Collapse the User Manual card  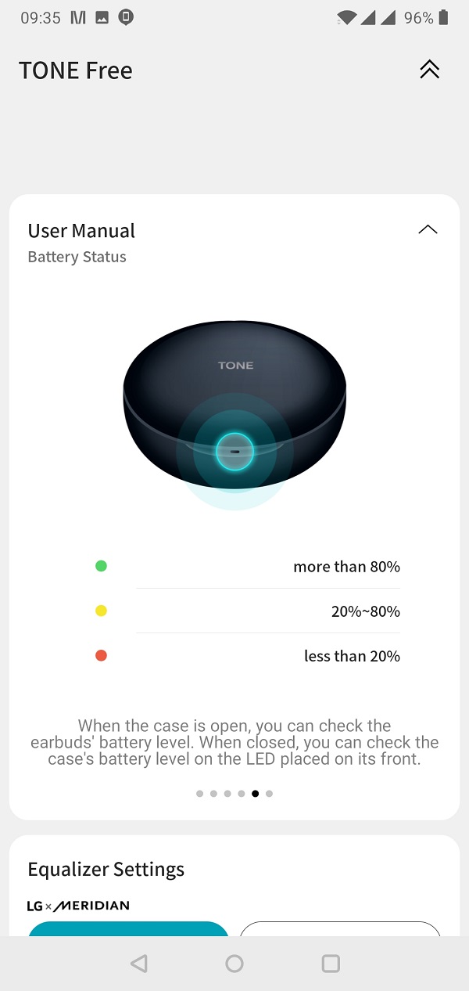[x=428, y=230]
